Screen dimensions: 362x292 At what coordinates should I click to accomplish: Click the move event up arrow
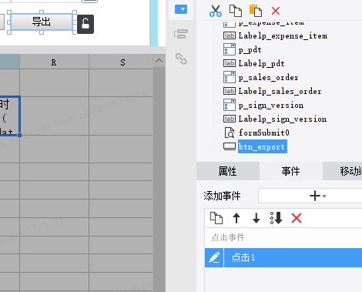click(236, 218)
